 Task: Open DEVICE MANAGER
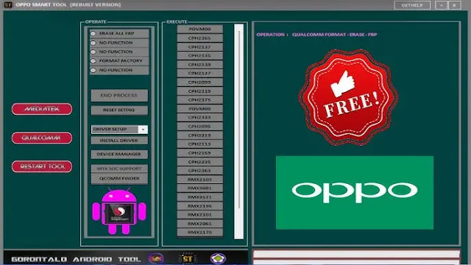(119, 154)
